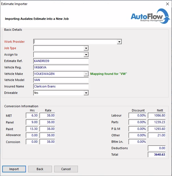Select the MET hours field

pyautogui.click(x=32, y=115)
